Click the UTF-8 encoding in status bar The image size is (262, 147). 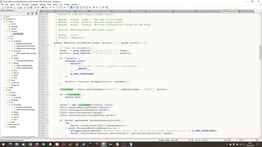click(242, 140)
